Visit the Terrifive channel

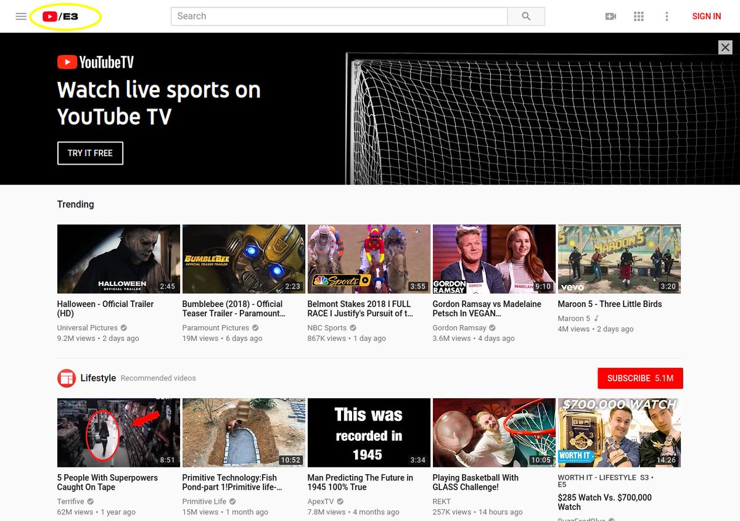[x=71, y=502]
